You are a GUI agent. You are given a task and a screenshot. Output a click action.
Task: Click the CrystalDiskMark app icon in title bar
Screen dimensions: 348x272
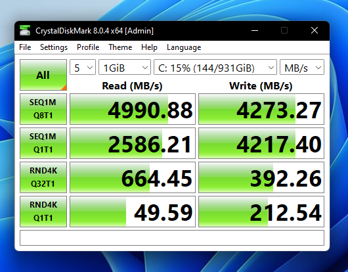[x=25, y=30]
